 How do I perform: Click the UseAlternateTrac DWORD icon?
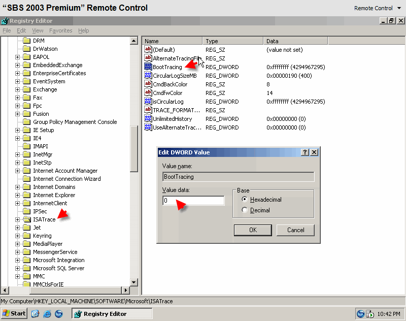tap(148, 127)
